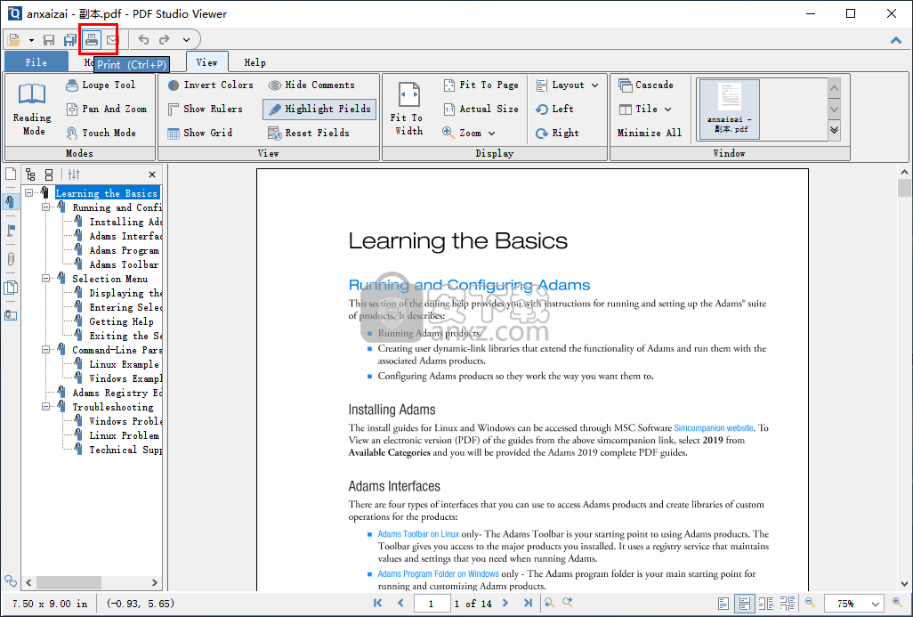
Task: Open the Layout dropdown
Action: 567,85
